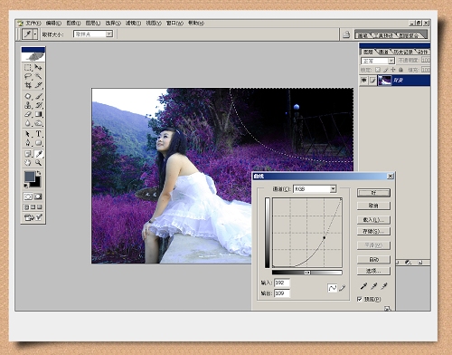
Task: Select the Pen tool
Action: point(28,142)
